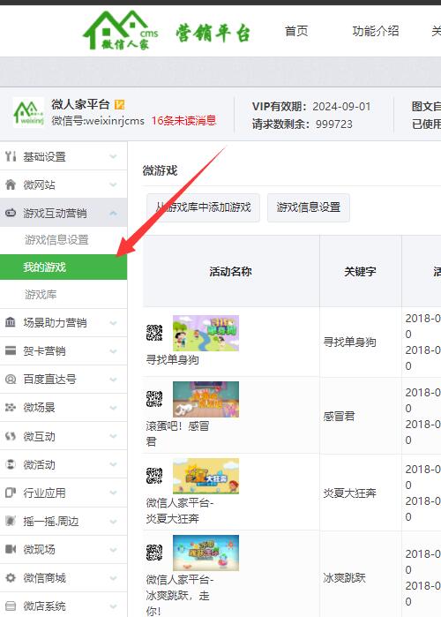
Task: Click the 微活动 sidebar icon
Action: click(x=11, y=464)
